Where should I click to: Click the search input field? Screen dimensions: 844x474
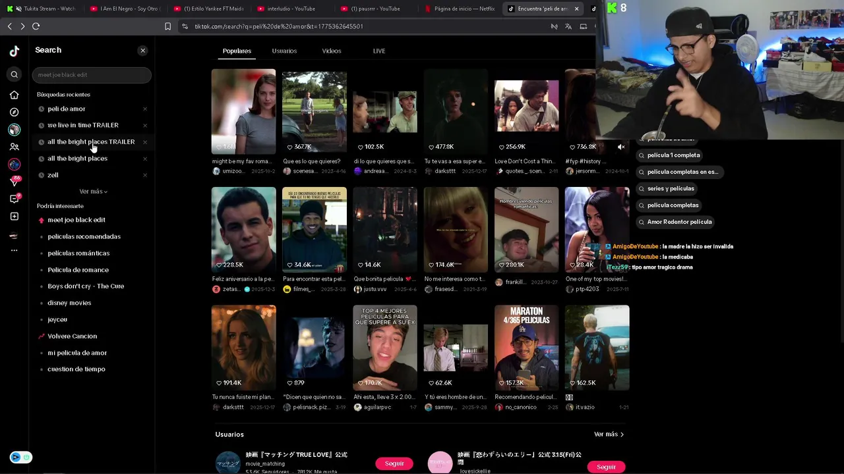(x=92, y=75)
